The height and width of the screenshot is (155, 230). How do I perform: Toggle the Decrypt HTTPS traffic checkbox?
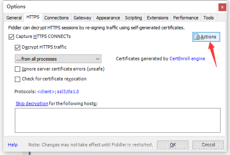point(17,47)
